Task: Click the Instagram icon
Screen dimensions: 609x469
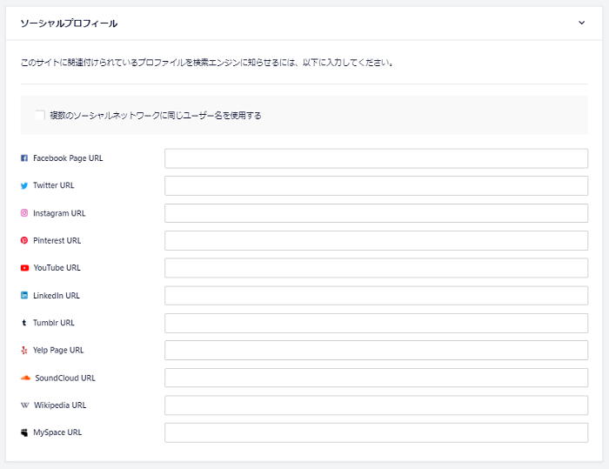Action: tap(24, 213)
